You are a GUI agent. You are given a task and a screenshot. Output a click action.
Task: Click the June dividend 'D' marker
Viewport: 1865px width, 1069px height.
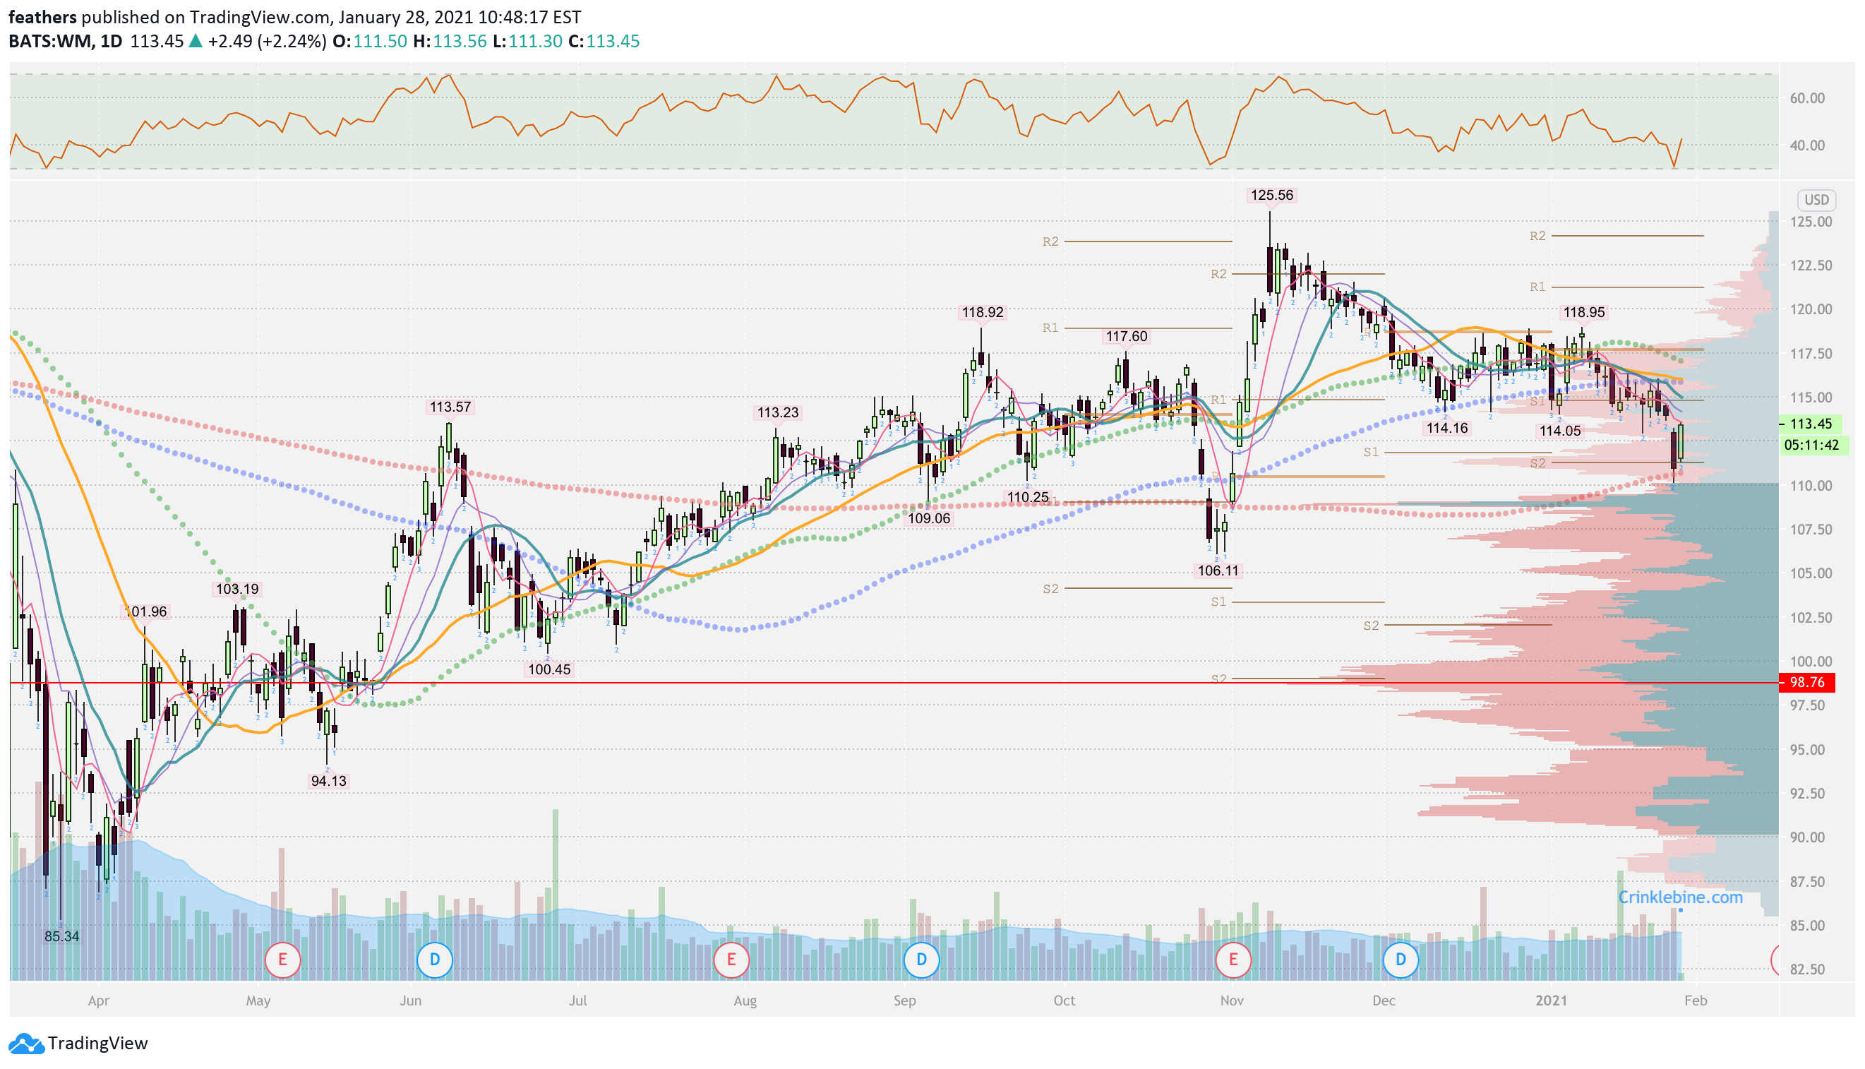tap(435, 960)
